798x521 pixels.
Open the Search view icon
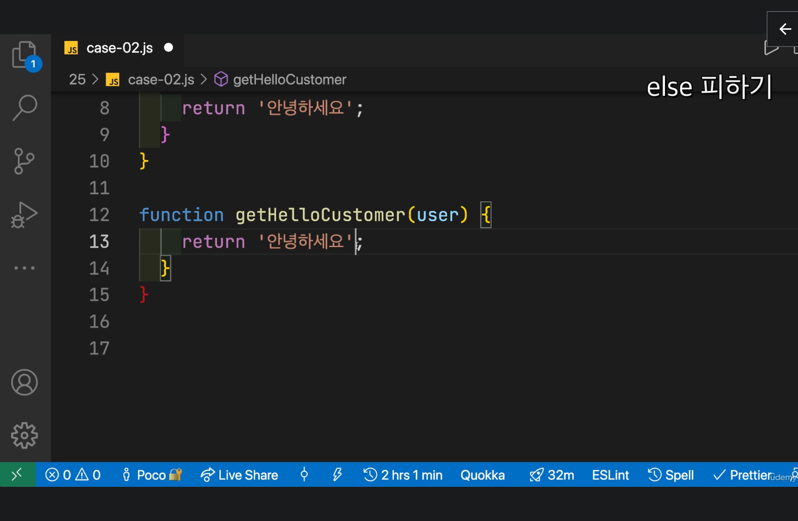(x=25, y=108)
